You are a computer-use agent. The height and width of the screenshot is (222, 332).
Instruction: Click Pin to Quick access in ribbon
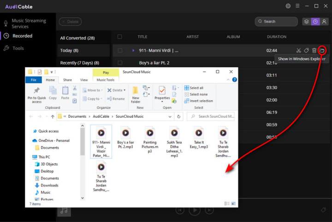36,95
